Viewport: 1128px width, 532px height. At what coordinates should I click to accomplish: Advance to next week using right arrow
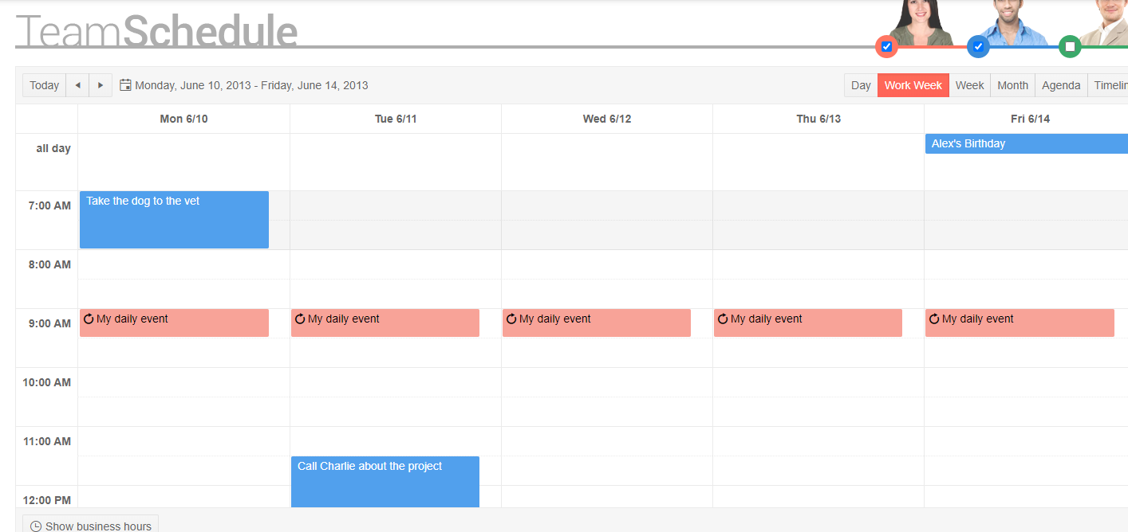coord(101,85)
